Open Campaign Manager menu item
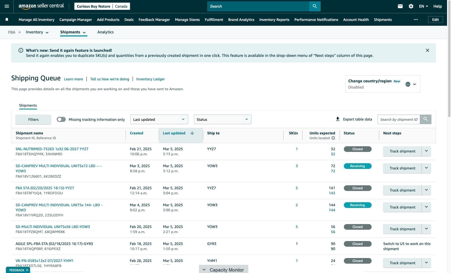Viewport: 451px width, 273px height. pos(76,20)
